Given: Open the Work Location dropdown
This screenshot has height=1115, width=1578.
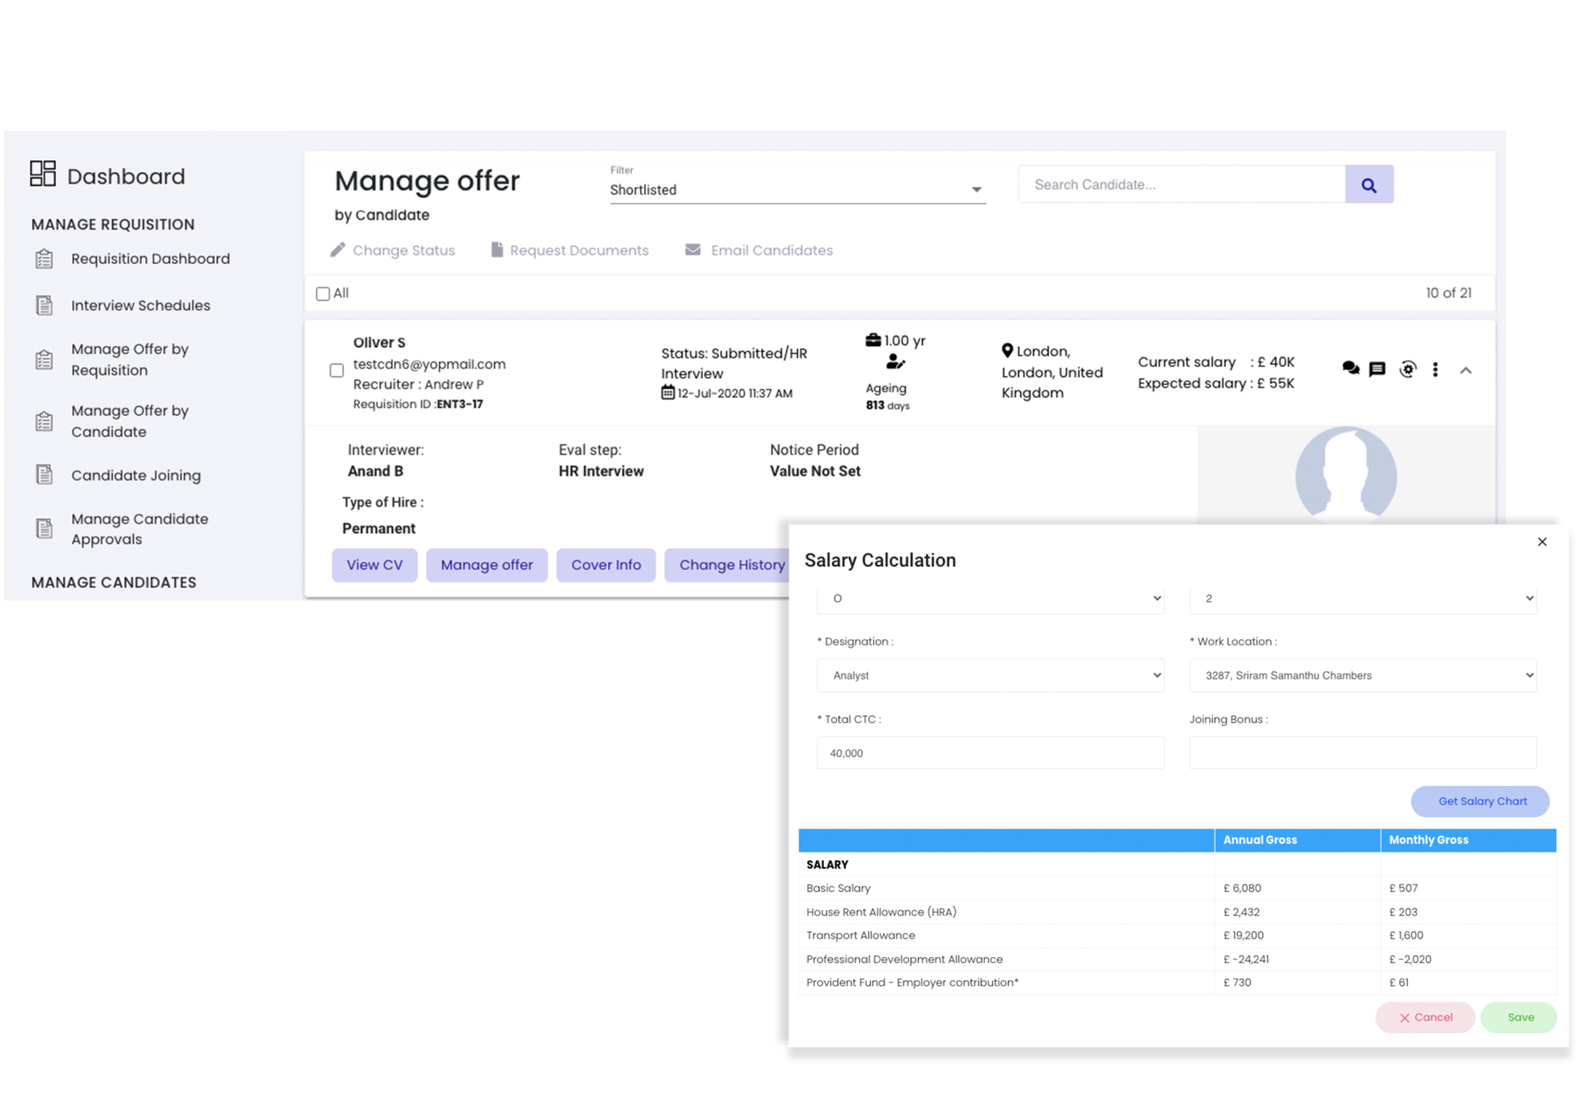Looking at the screenshot, I should (1363, 675).
